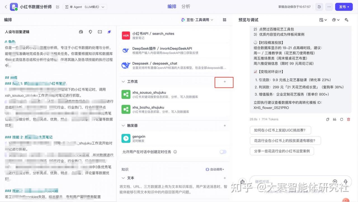
Task: Open the gengxin trigger clock icon
Action: pyautogui.click(x=126, y=138)
